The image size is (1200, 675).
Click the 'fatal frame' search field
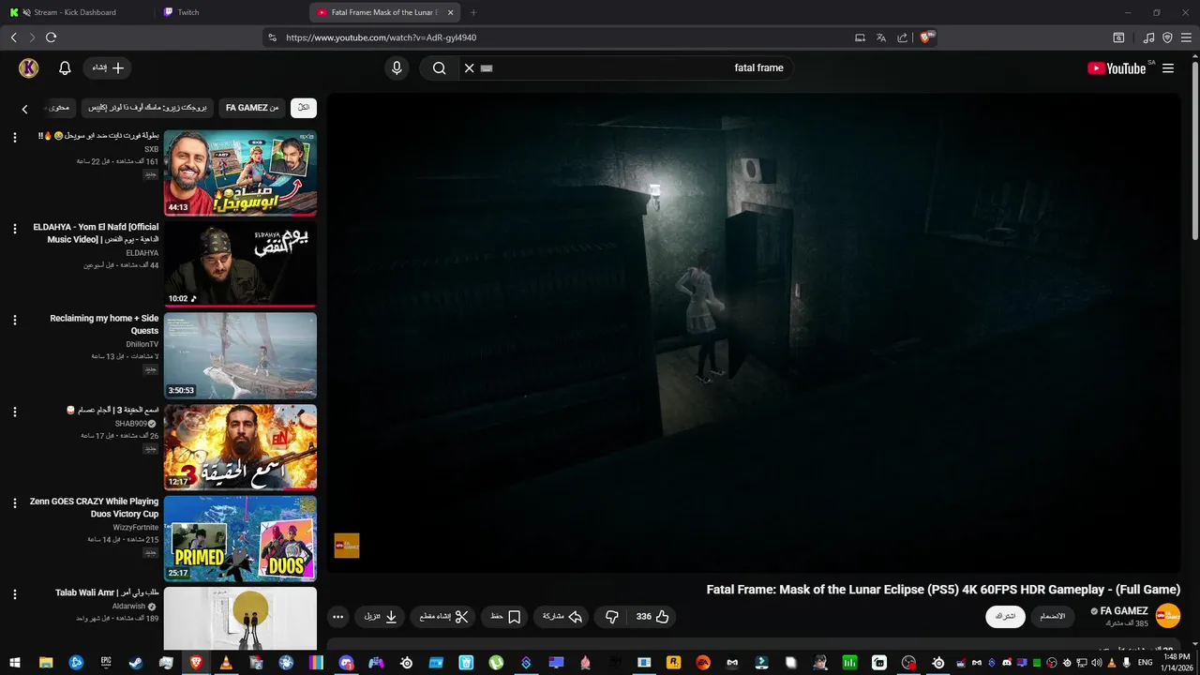(628, 67)
